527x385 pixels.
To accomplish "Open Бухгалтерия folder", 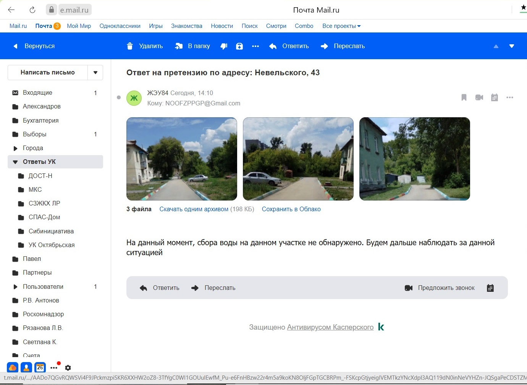I will [x=55, y=121].
